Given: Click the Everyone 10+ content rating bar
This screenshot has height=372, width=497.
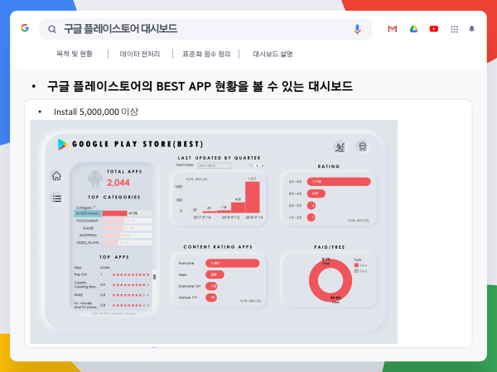Looking at the screenshot, I should 211,286.
